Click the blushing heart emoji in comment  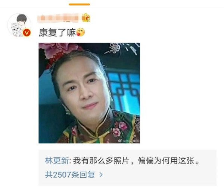[x=81, y=32]
